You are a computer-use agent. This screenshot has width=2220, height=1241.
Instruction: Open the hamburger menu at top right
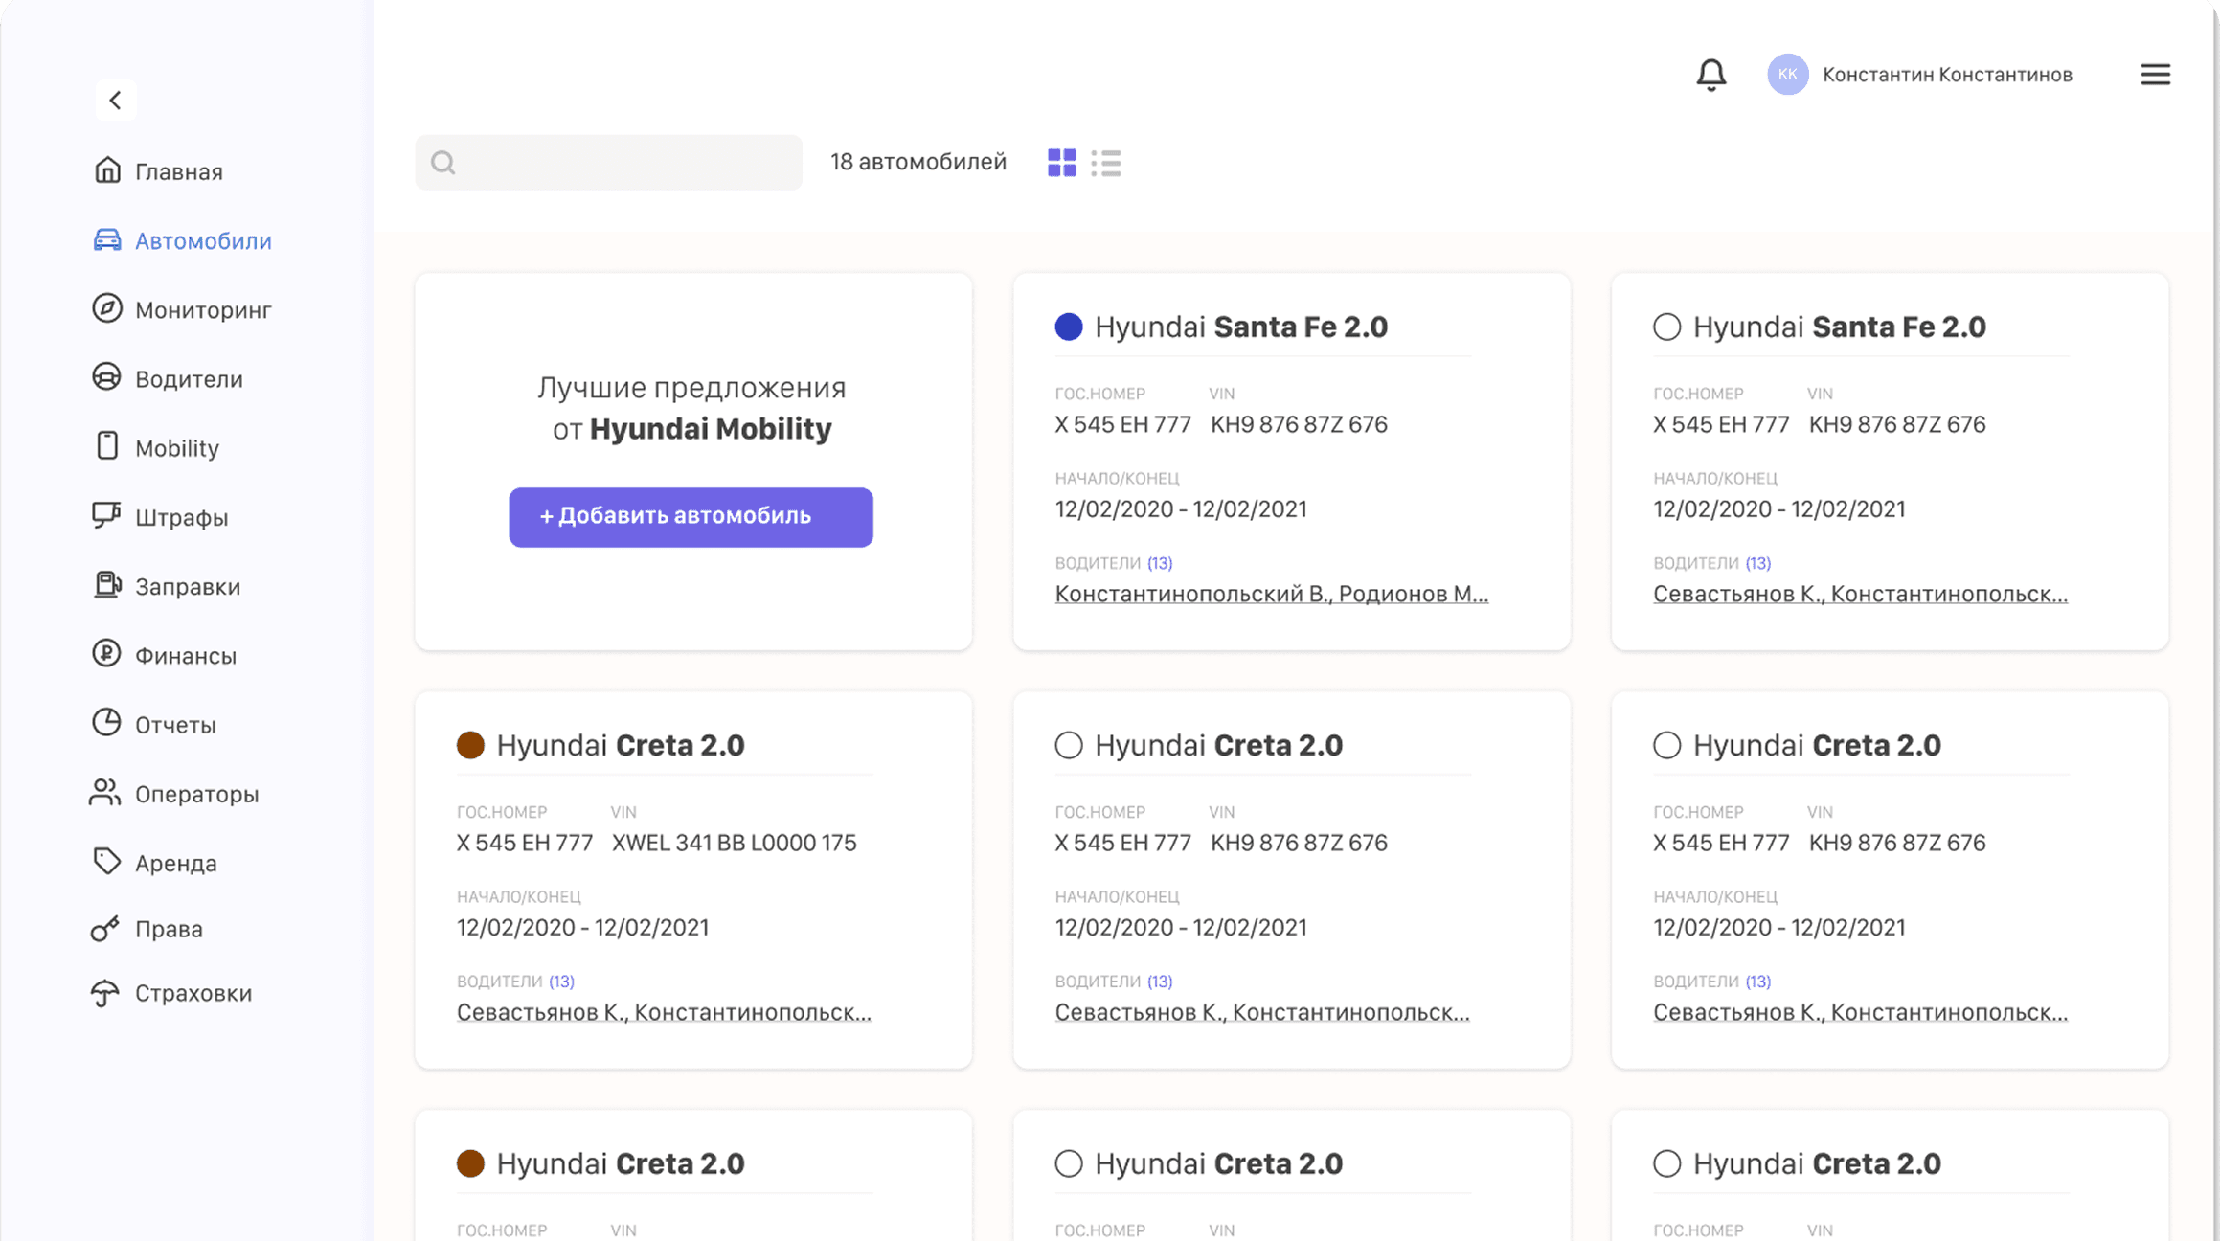pos(2155,75)
